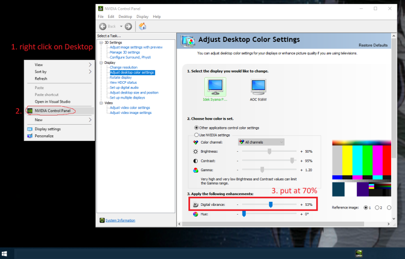Screen dimensions: 405x259
Task: Open View HDCP status
Action: (124, 82)
